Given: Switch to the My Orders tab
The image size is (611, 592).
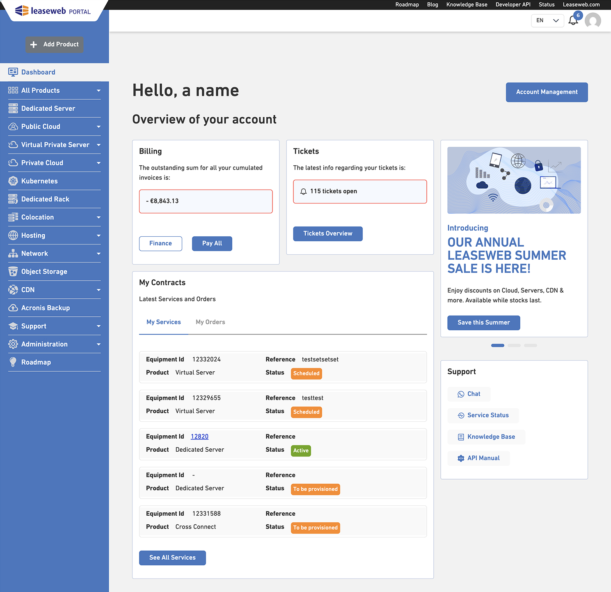Looking at the screenshot, I should (x=211, y=322).
